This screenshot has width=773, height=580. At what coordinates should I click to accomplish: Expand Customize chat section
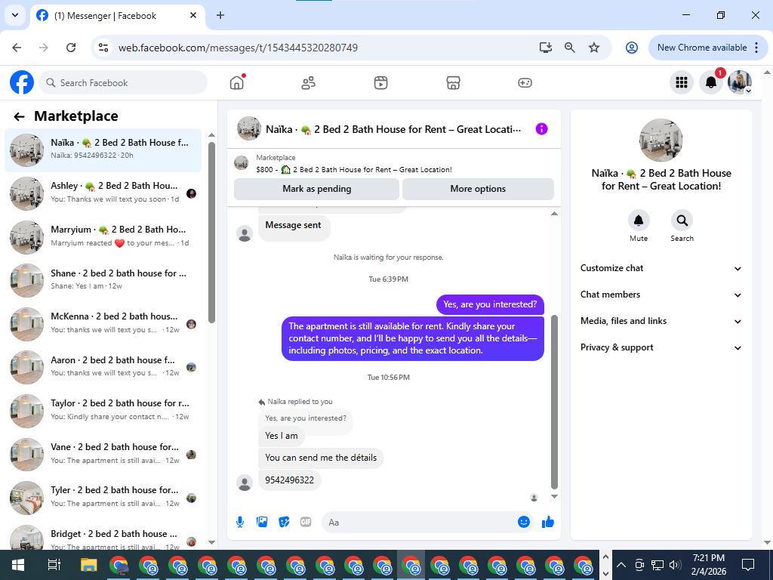[661, 268]
